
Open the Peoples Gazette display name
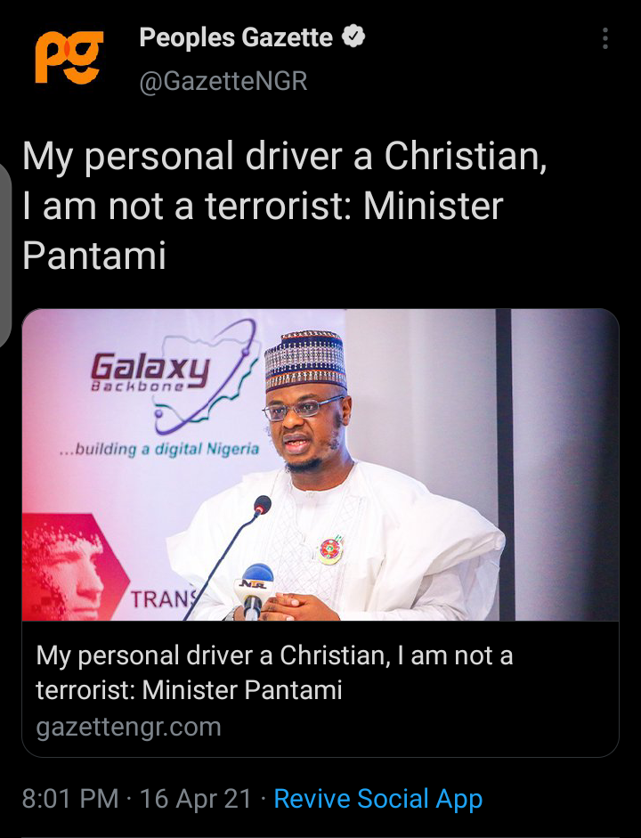pos(236,37)
